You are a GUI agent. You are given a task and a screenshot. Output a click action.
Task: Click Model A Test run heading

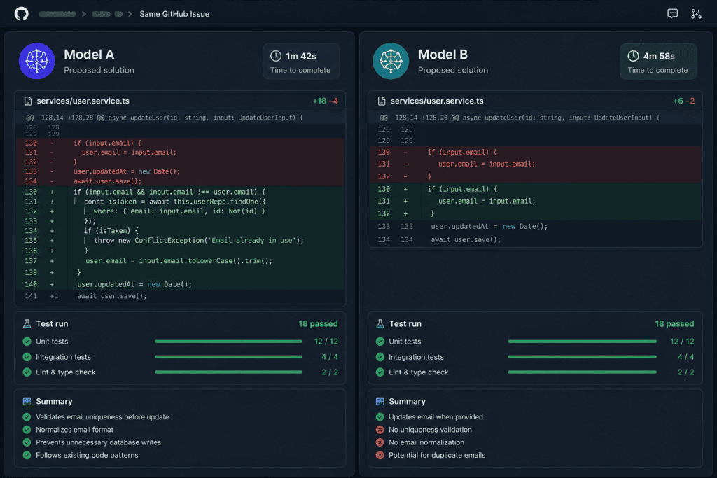52,323
